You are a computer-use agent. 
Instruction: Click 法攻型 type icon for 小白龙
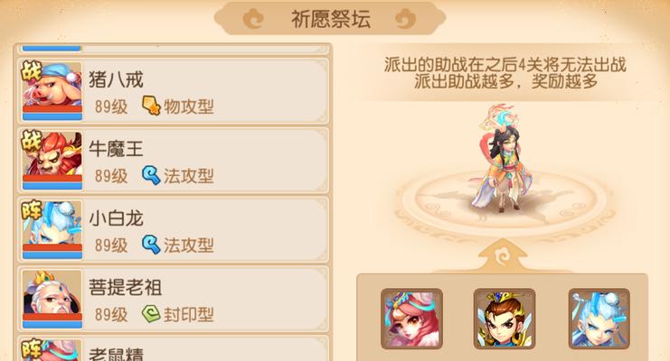[151, 245]
